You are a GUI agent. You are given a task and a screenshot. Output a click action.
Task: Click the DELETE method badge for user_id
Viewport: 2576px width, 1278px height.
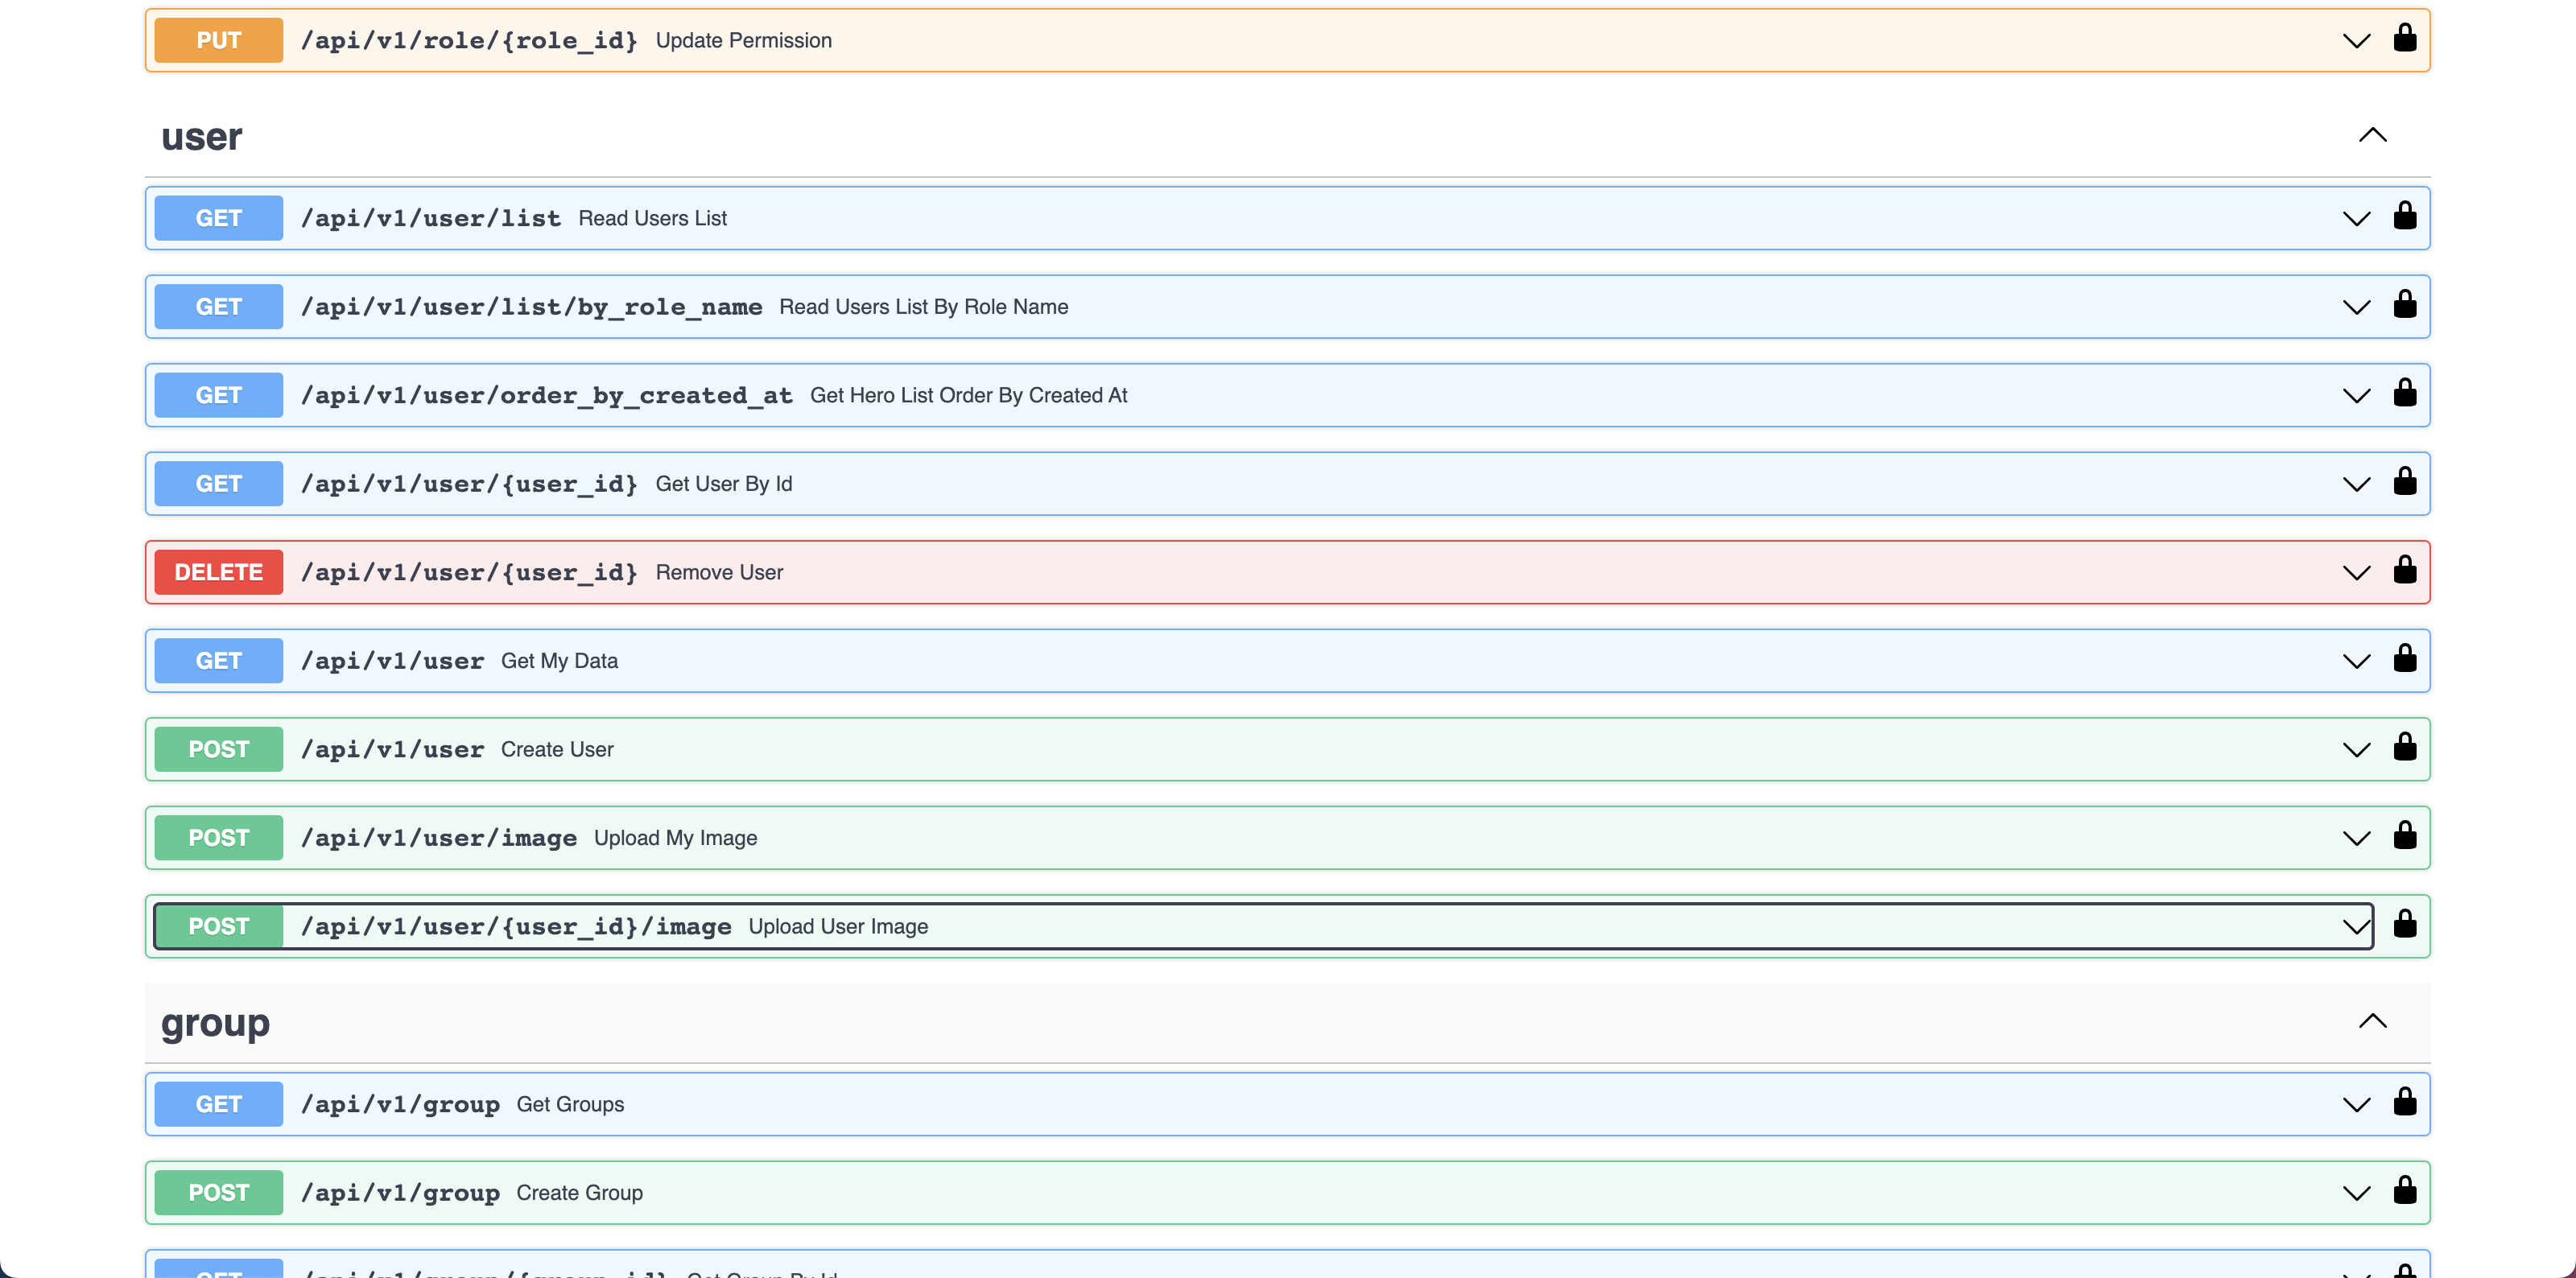coord(218,572)
